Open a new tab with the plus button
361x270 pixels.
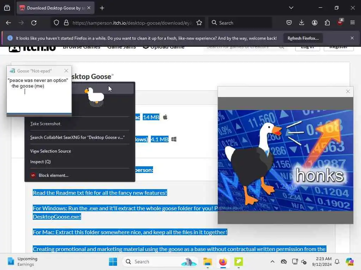click(x=102, y=8)
